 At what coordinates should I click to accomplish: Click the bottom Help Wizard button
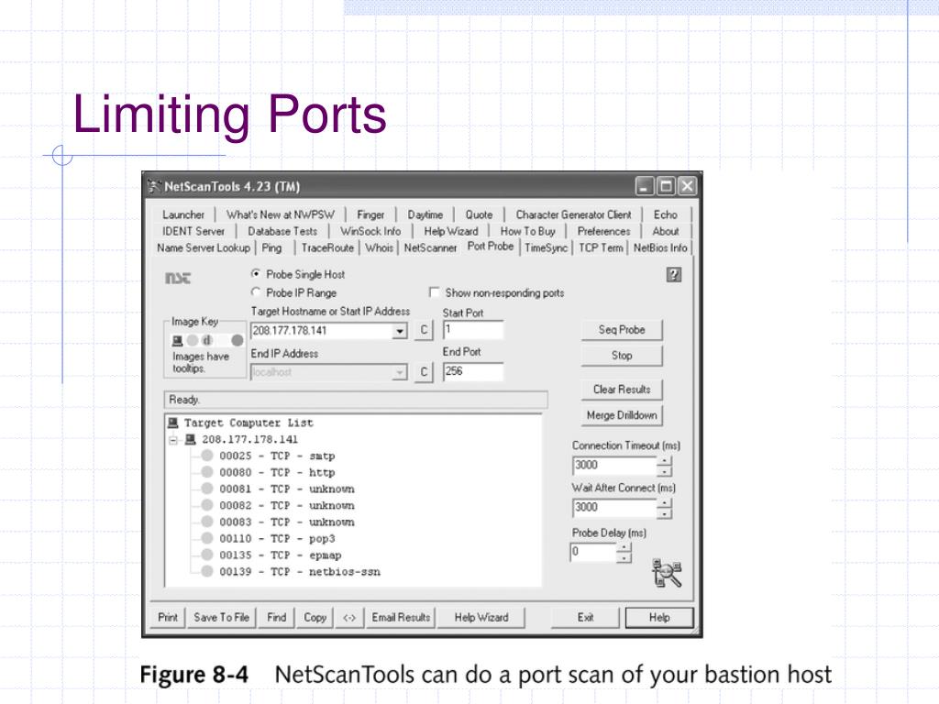[x=481, y=617]
